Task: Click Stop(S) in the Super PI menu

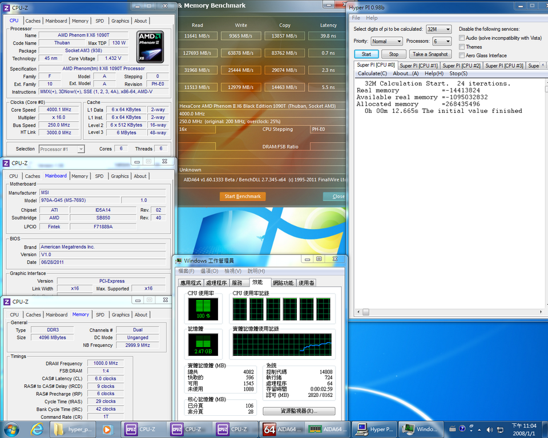Action: tap(458, 74)
